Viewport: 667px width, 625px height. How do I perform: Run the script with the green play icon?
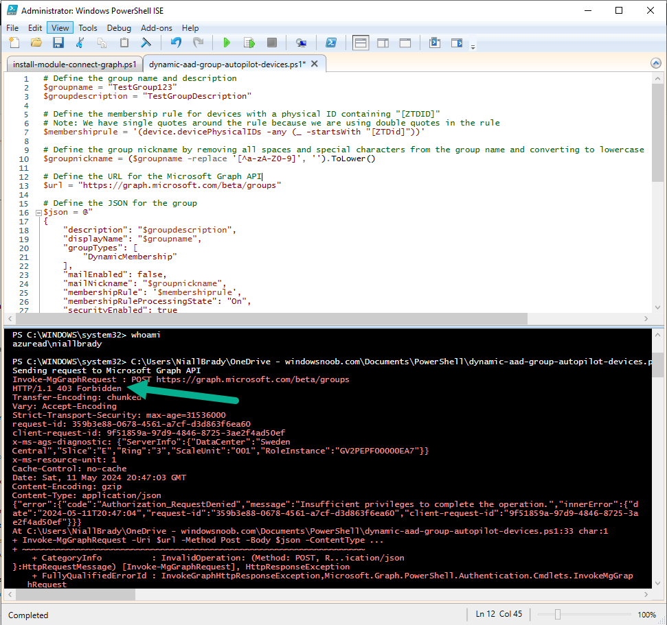pyautogui.click(x=227, y=43)
